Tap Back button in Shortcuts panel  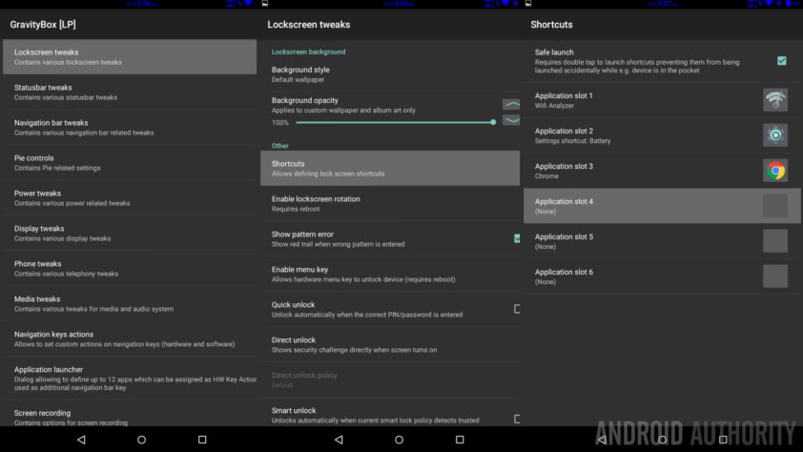click(x=603, y=440)
